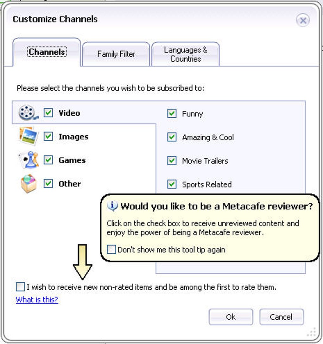This screenshot has height=344, width=323.
Task: Disable the Movie Trailers subchannel
Action: (172, 161)
